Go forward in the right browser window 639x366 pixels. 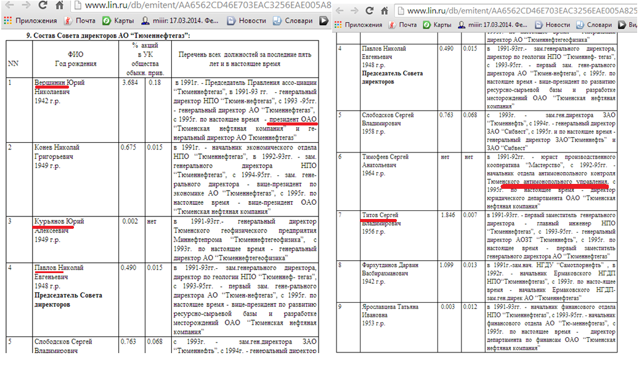pos(355,10)
